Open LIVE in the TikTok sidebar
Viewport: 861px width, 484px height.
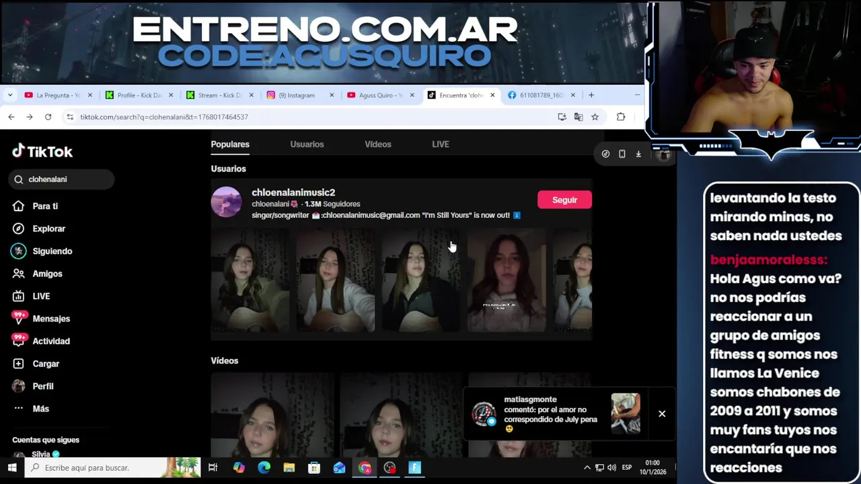[x=41, y=296]
